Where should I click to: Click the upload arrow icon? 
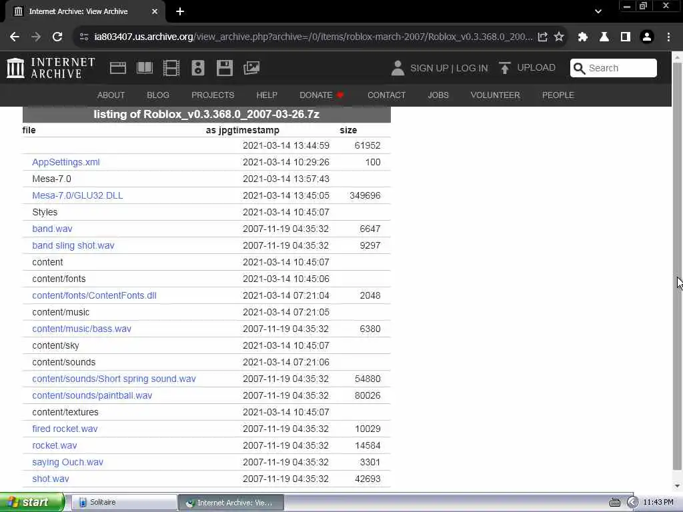pos(504,68)
